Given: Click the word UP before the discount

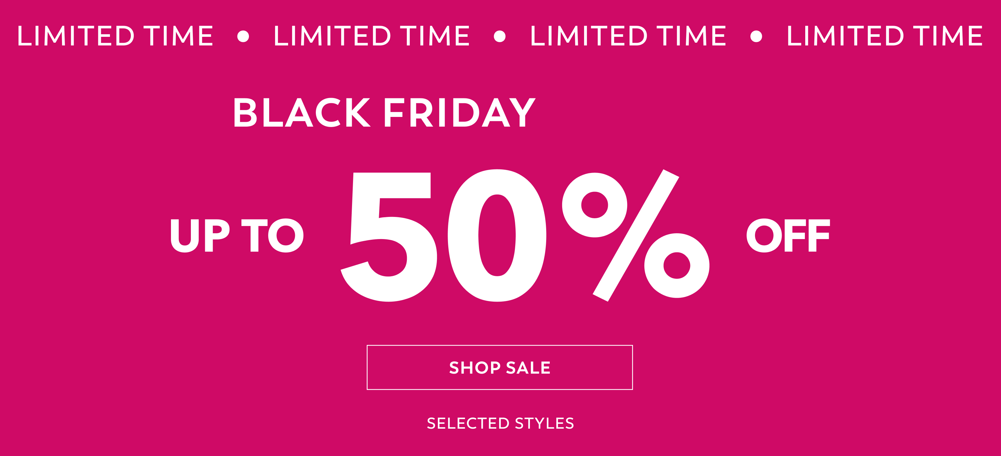Looking at the screenshot, I should (x=200, y=235).
